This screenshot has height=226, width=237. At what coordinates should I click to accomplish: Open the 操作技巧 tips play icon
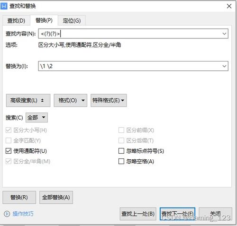(x=7, y=214)
